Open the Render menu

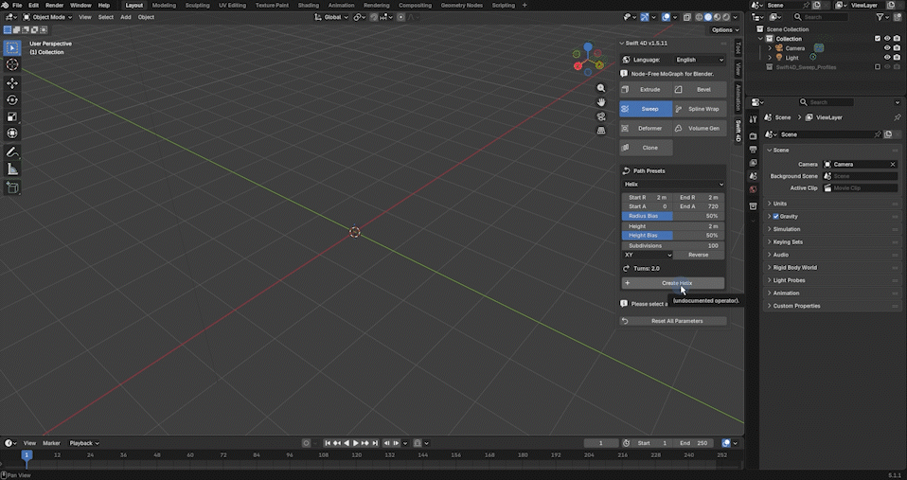point(54,5)
